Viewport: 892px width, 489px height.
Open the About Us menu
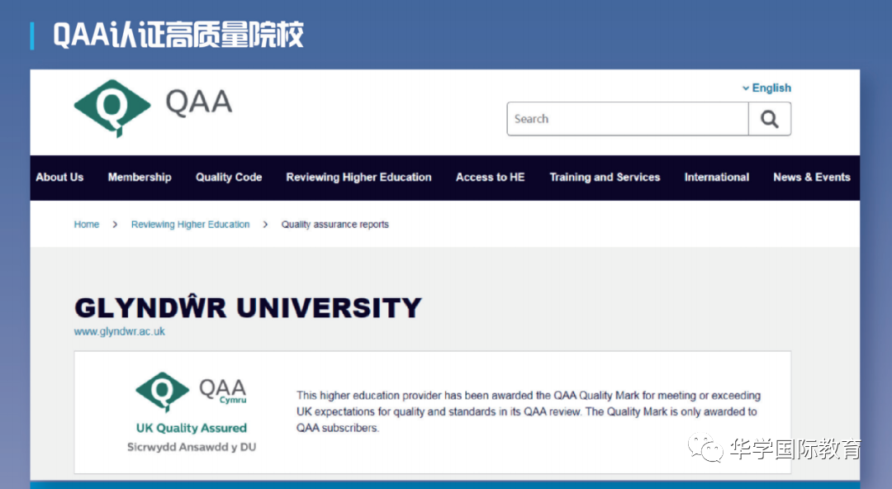point(59,177)
